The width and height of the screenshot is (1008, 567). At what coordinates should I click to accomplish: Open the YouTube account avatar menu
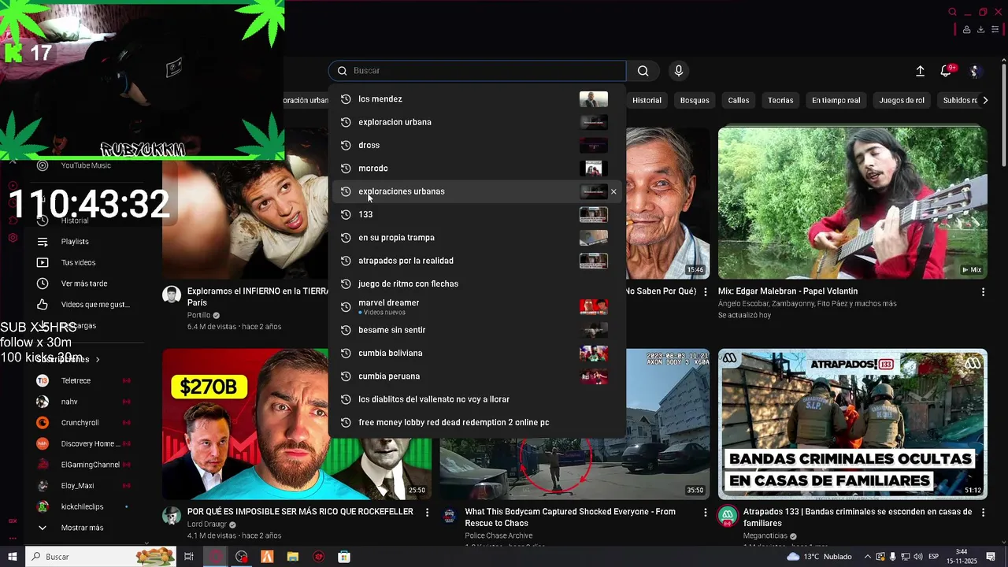pos(975,71)
